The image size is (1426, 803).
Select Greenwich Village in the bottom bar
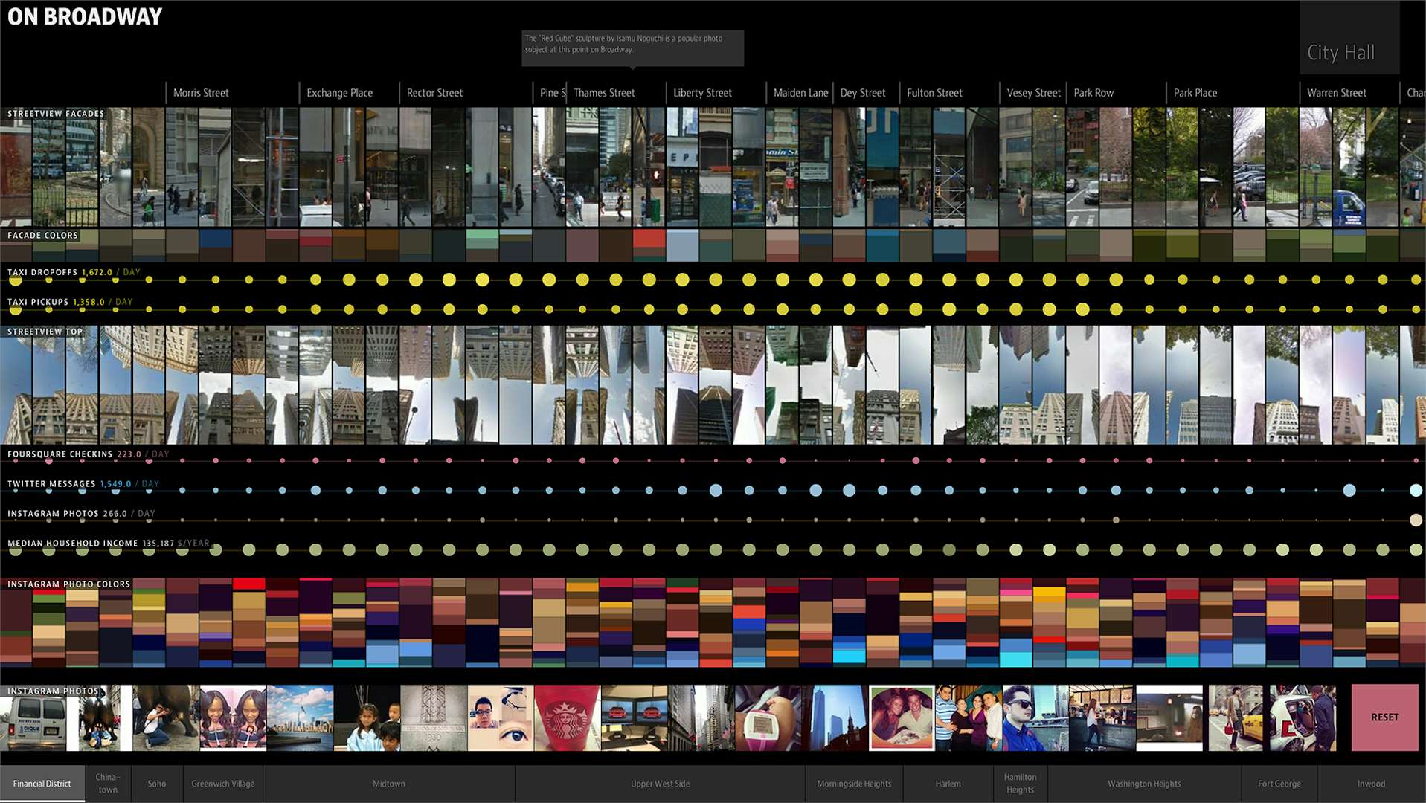(222, 784)
